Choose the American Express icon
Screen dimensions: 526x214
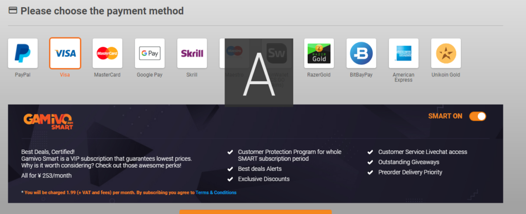point(404,53)
